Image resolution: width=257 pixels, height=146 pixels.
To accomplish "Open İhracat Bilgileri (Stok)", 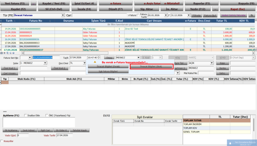I will 151,66.
